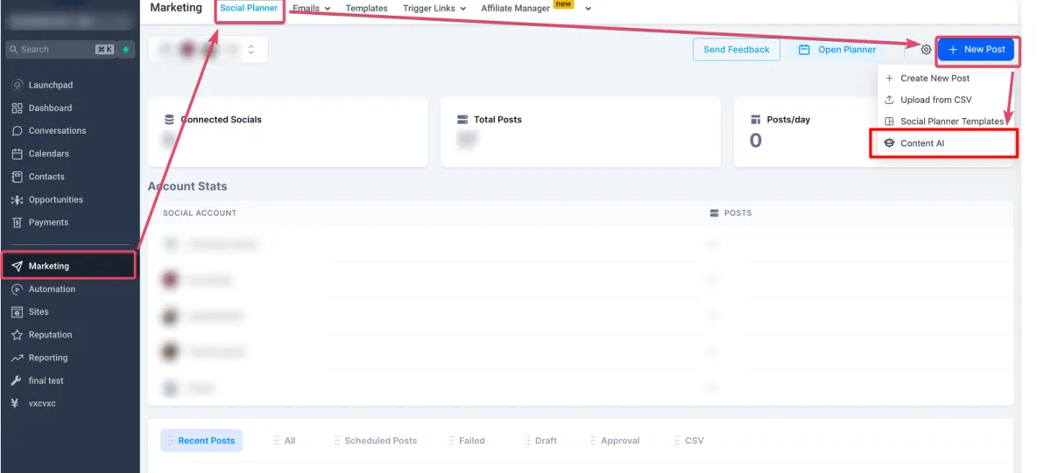Select the Draft posts tab
Screen dimensions: 1051x473
coord(541,441)
